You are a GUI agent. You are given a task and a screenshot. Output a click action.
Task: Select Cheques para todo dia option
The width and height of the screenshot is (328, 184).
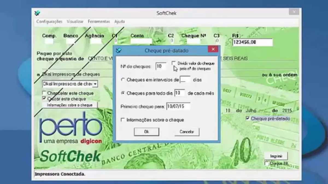[x=123, y=93]
